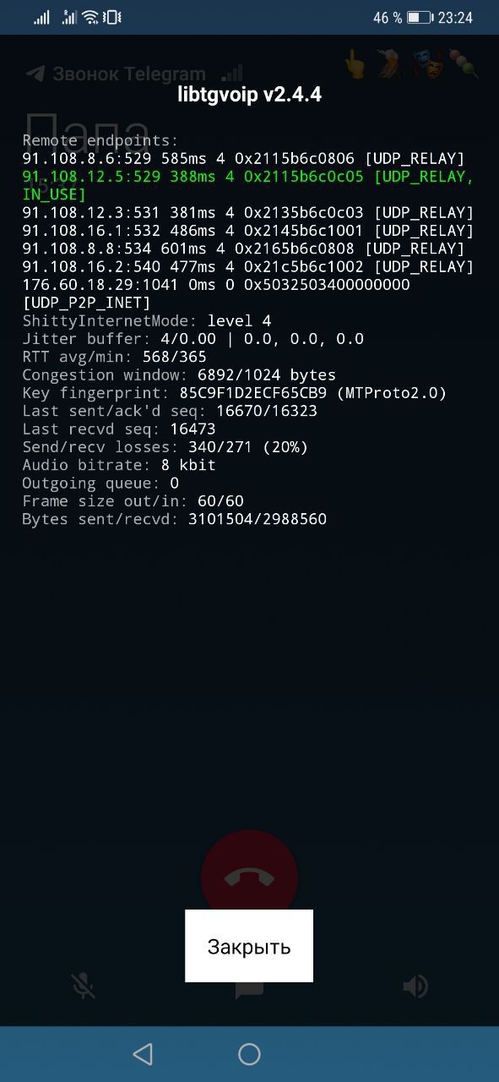Tap the Wi-Fi status icon
The height and width of the screenshot is (1082, 499).
point(91,17)
